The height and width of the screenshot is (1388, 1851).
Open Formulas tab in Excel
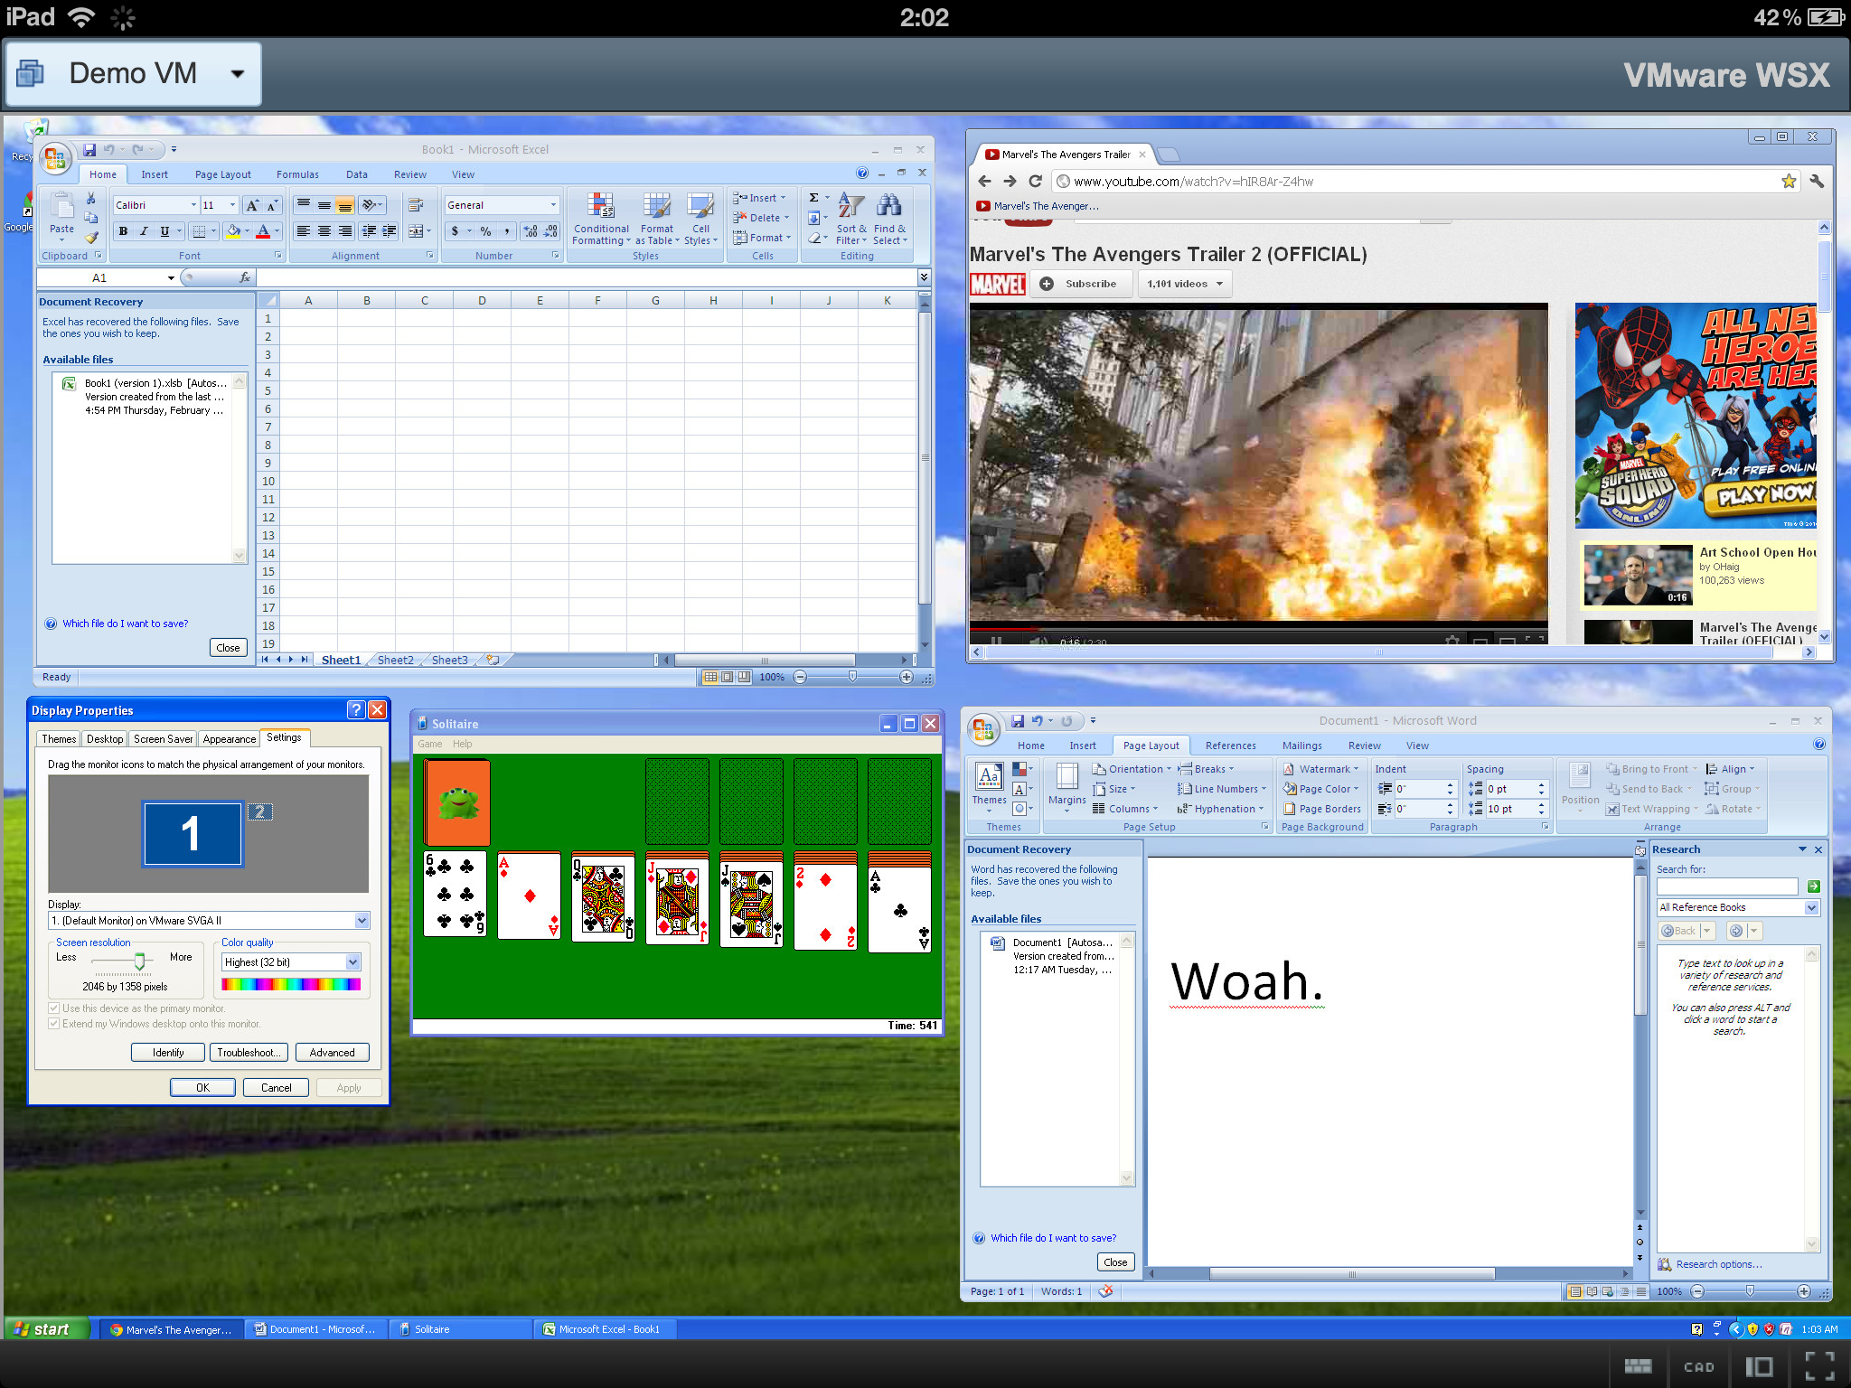(297, 174)
